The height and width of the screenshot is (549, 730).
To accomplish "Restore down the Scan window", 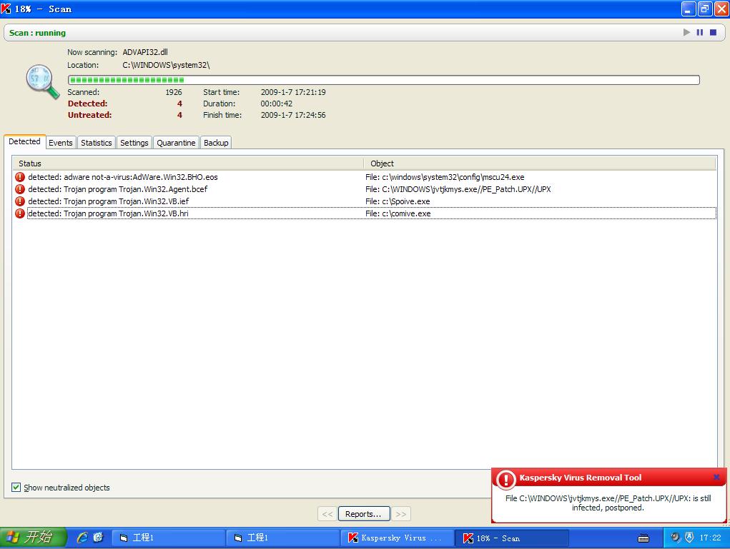I will point(705,9).
